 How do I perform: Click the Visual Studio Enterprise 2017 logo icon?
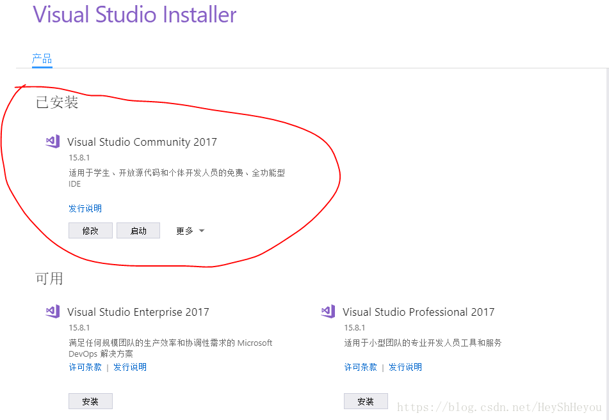click(x=53, y=311)
